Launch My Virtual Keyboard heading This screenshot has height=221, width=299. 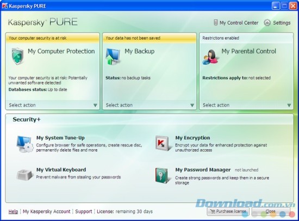click(61, 170)
